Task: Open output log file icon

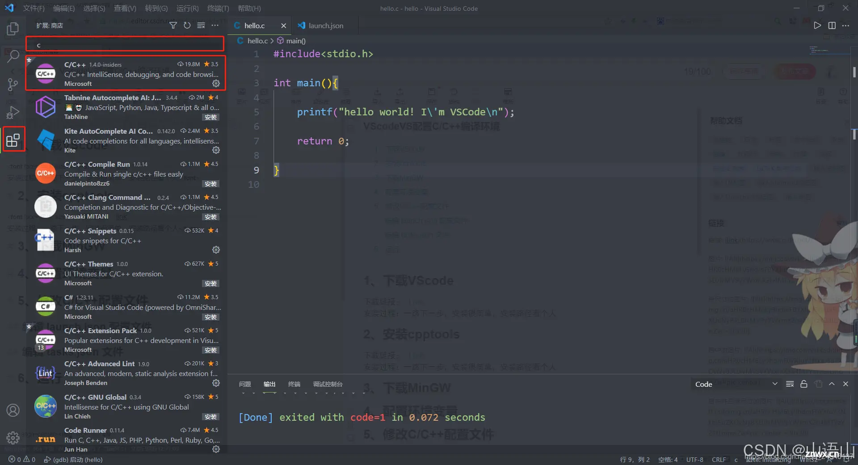Action: click(818, 384)
